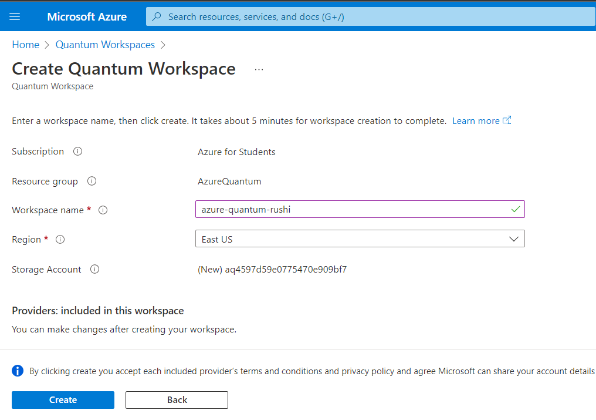Click the Workspace name info icon
This screenshot has width=596, height=420.
click(x=103, y=210)
